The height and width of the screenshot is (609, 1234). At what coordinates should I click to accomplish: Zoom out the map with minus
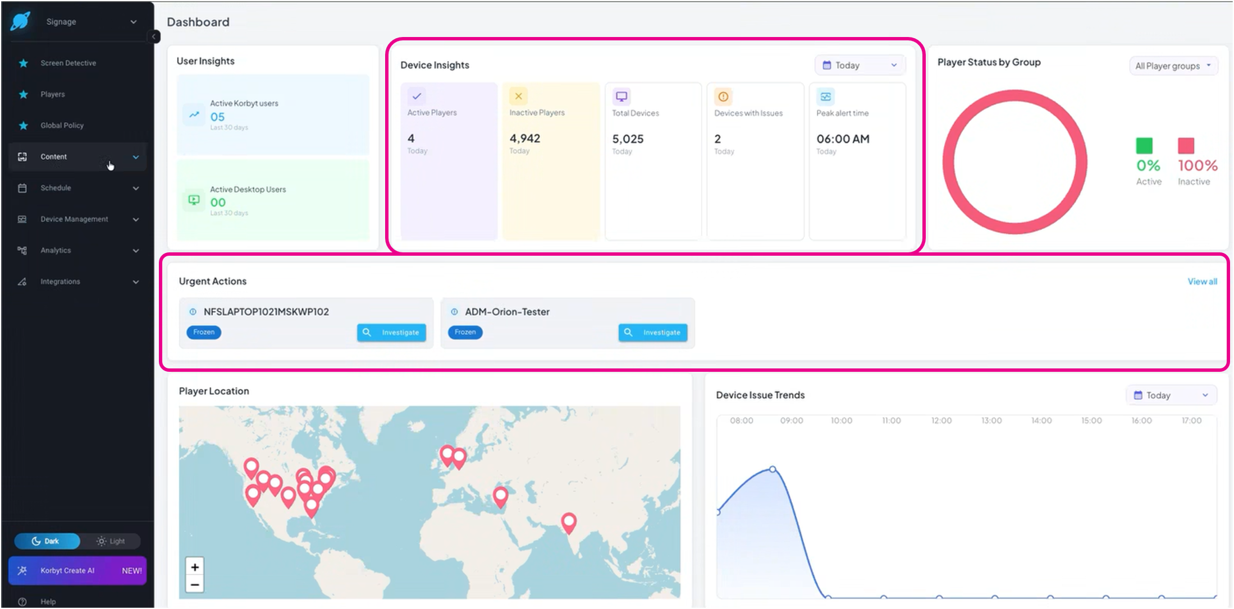pos(194,584)
